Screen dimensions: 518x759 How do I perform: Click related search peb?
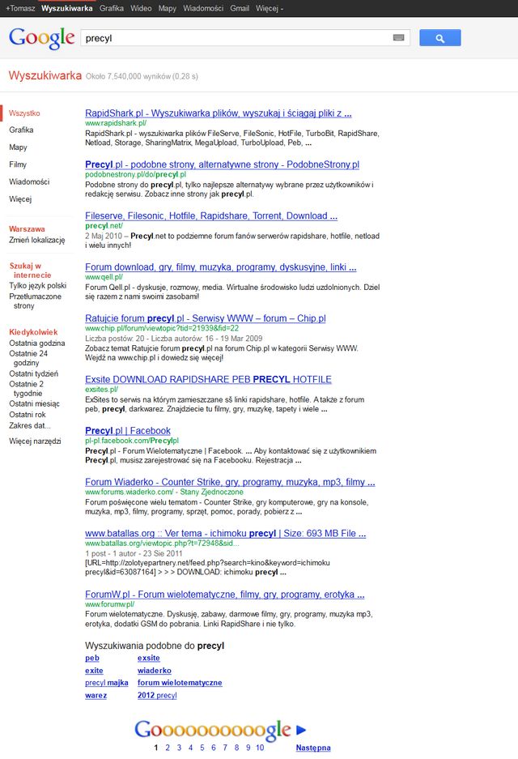pyautogui.click(x=92, y=658)
